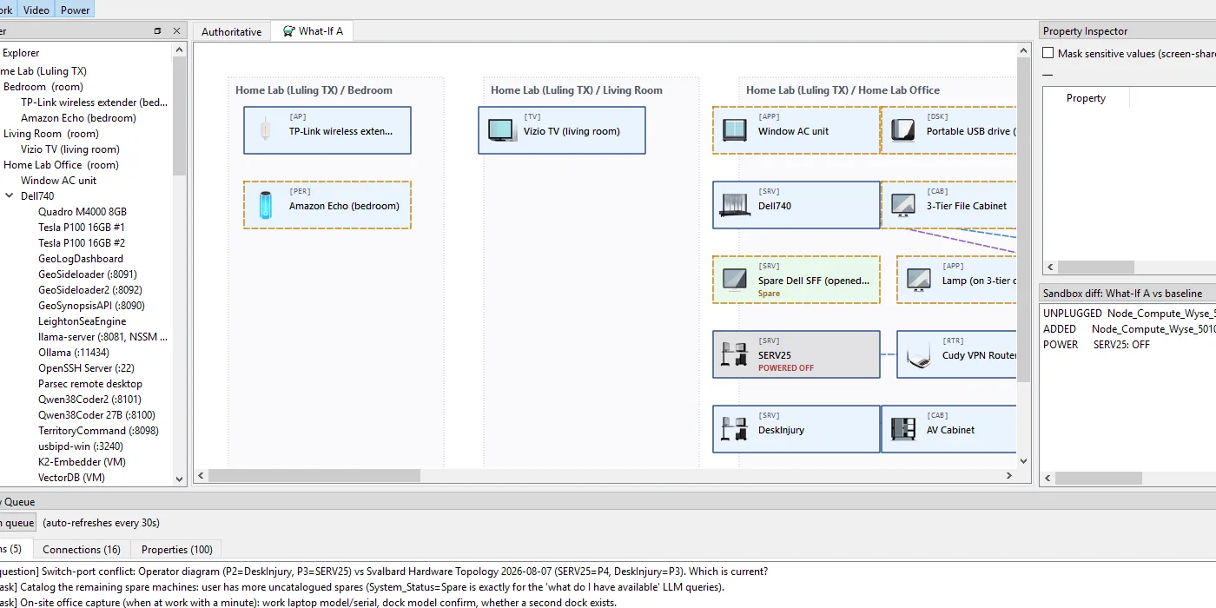The image size is (1216, 608).
Task: Click the canvas vertical scroll-down arrow
Action: (x=1023, y=461)
